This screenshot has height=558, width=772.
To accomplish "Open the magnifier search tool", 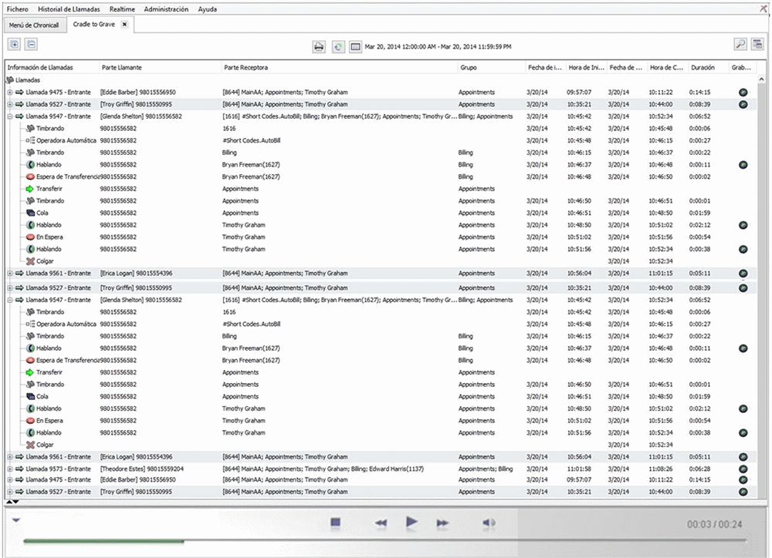I will point(740,44).
